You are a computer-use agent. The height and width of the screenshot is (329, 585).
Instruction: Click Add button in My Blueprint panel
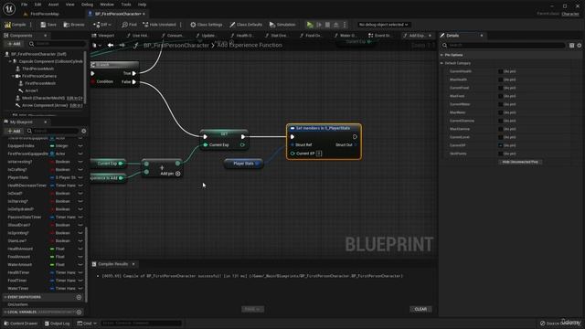pos(15,131)
